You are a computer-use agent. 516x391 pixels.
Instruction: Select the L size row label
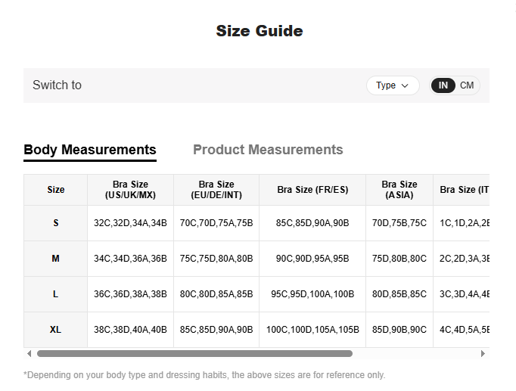[x=56, y=294]
